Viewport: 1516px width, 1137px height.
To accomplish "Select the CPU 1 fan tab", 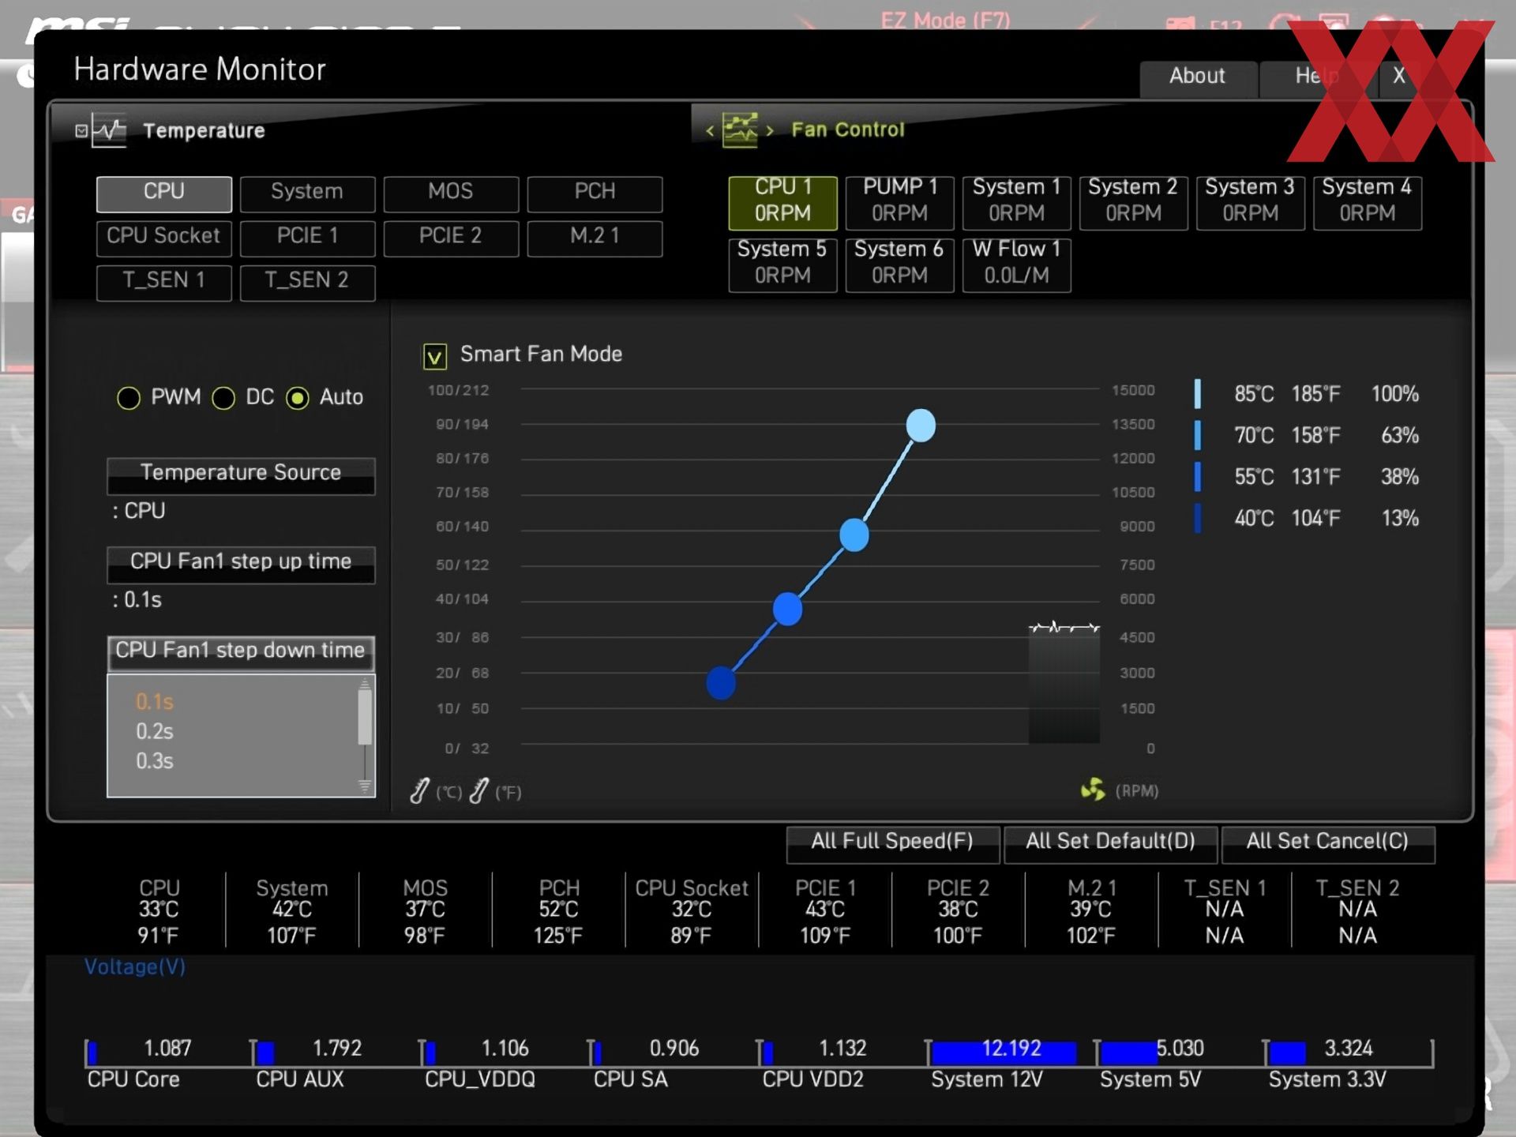I will click(x=782, y=202).
